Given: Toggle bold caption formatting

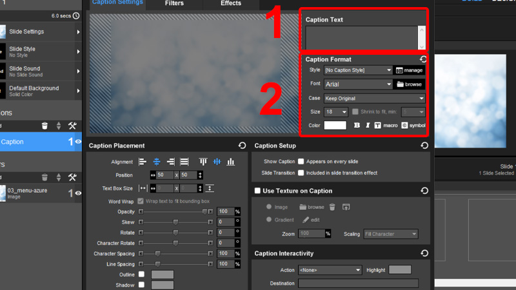Looking at the screenshot, I should (x=357, y=125).
